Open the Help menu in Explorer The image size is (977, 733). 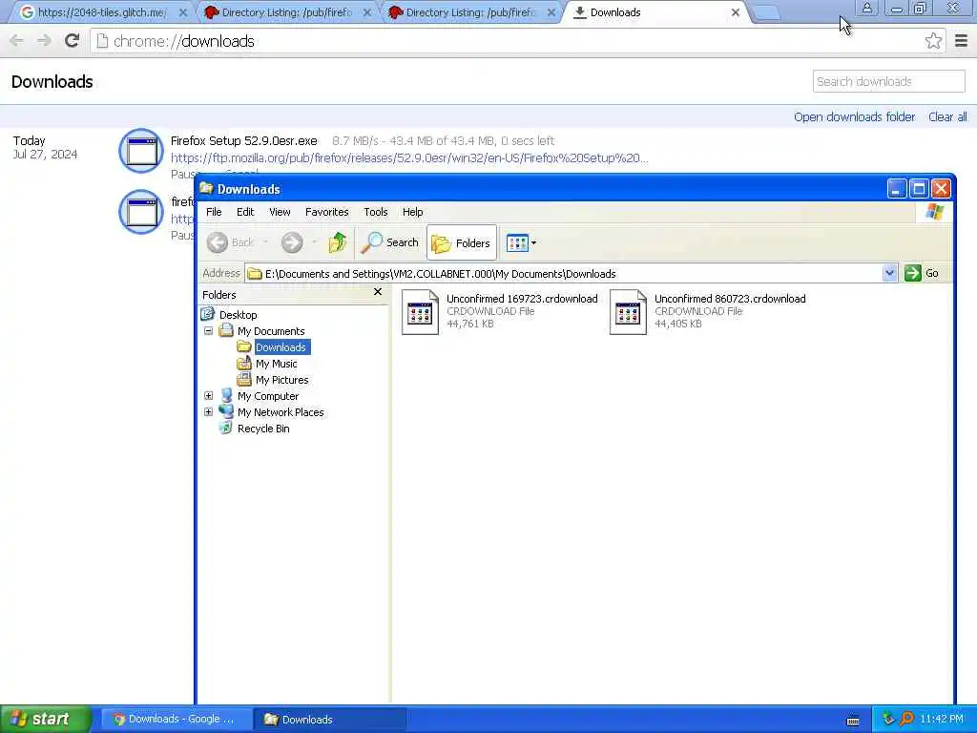(412, 212)
